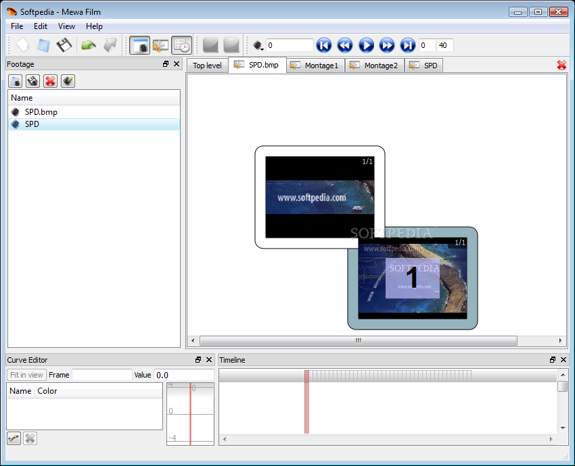Click the red X delete footage icon
Screen dimensions: 575x466
point(50,81)
